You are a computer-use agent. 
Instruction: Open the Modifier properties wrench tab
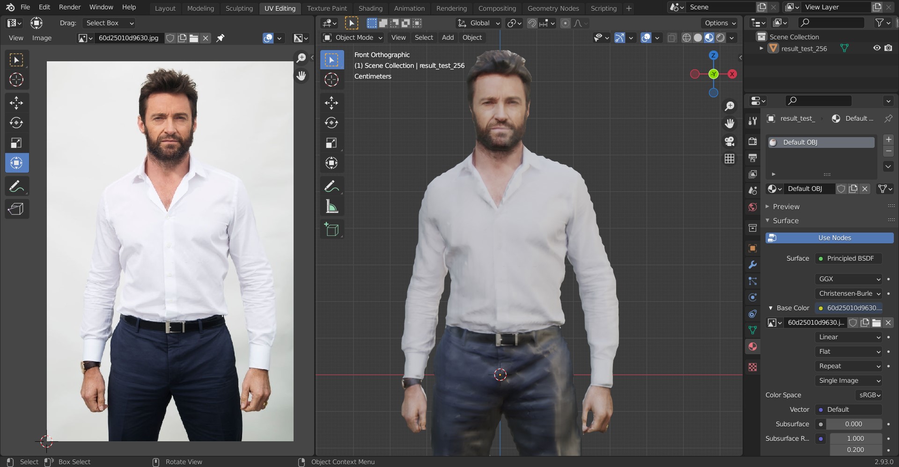coord(752,265)
